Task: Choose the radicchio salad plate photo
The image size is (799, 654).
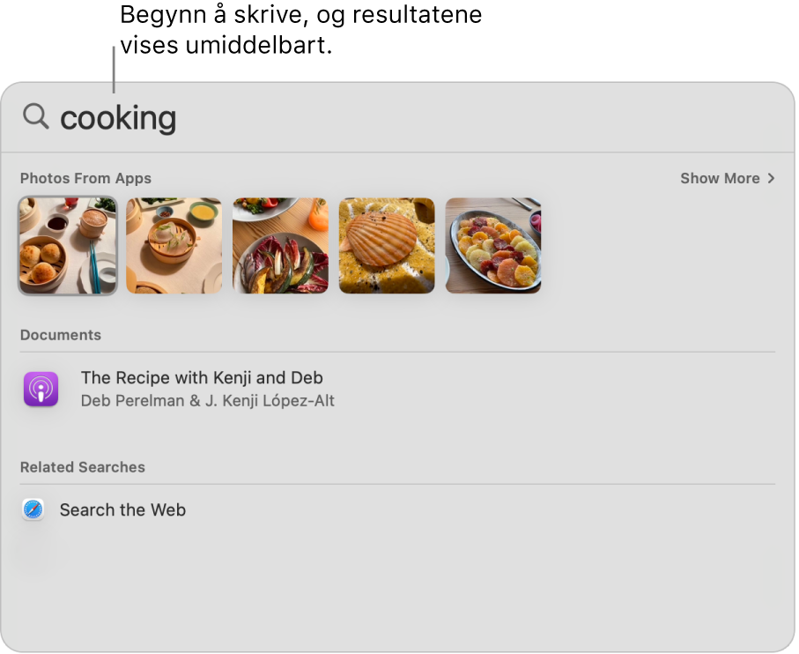Action: tap(280, 245)
